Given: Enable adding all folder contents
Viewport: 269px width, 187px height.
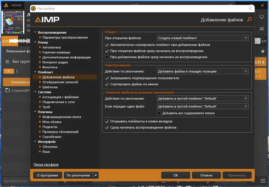Looking at the screenshot, I should pos(159,113).
